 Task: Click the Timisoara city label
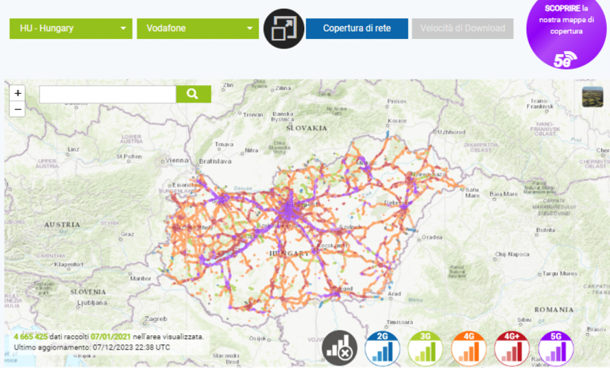click(400, 323)
